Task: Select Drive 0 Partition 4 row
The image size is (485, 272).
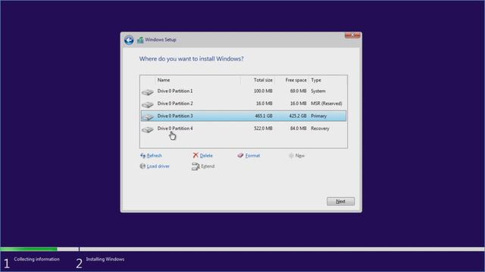Action: (243, 128)
